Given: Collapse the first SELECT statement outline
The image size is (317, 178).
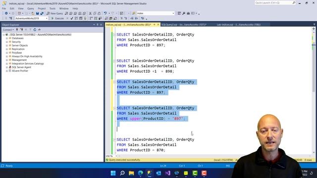Looking at the screenshot, I should pos(114,35).
